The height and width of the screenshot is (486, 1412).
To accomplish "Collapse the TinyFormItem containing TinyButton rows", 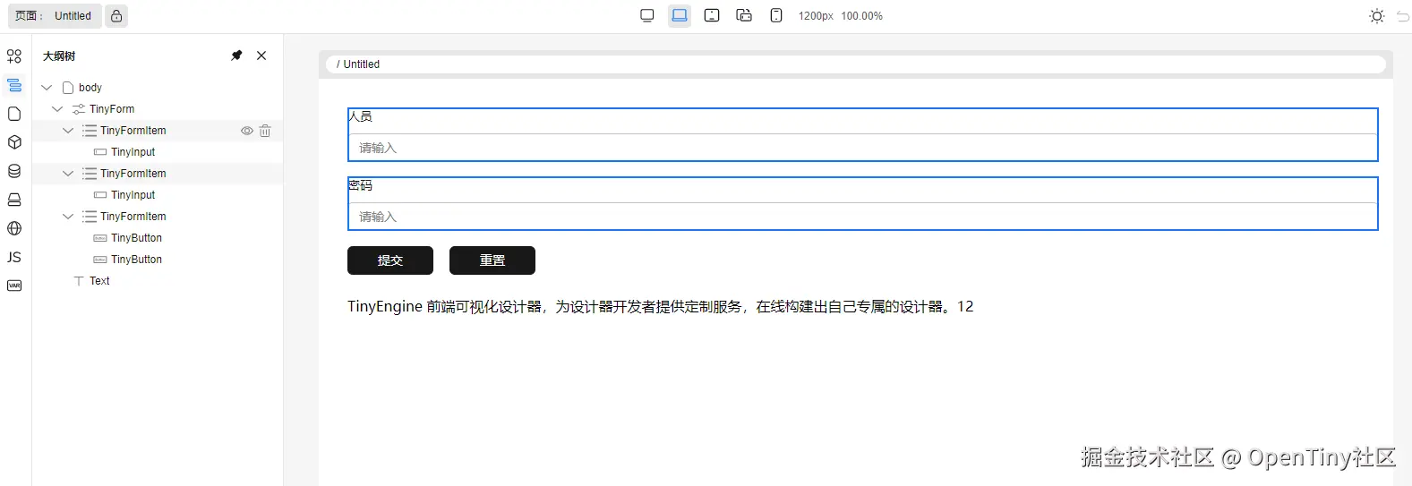I will tap(68, 217).
